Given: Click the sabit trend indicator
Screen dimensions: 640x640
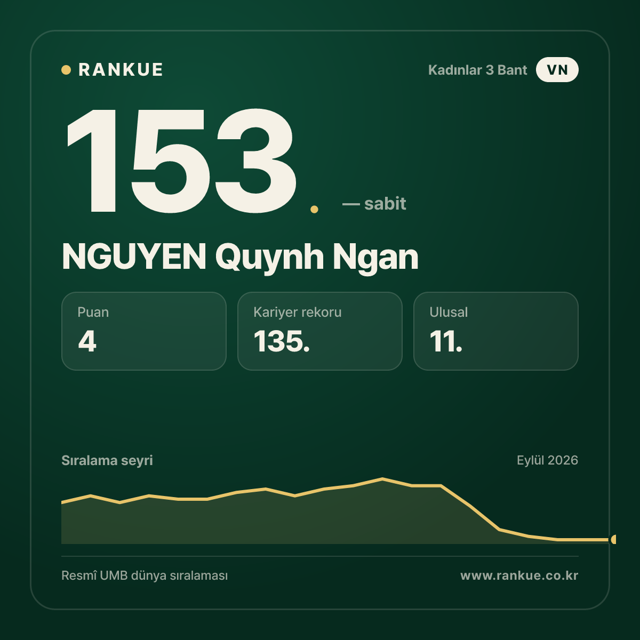Looking at the screenshot, I should [374, 204].
